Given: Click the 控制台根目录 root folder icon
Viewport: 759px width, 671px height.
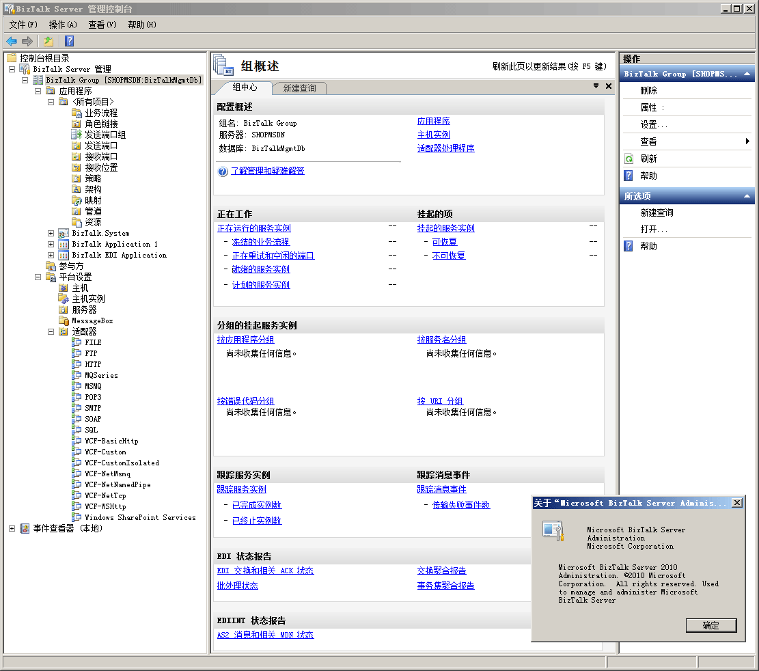Looking at the screenshot, I should [x=12, y=58].
